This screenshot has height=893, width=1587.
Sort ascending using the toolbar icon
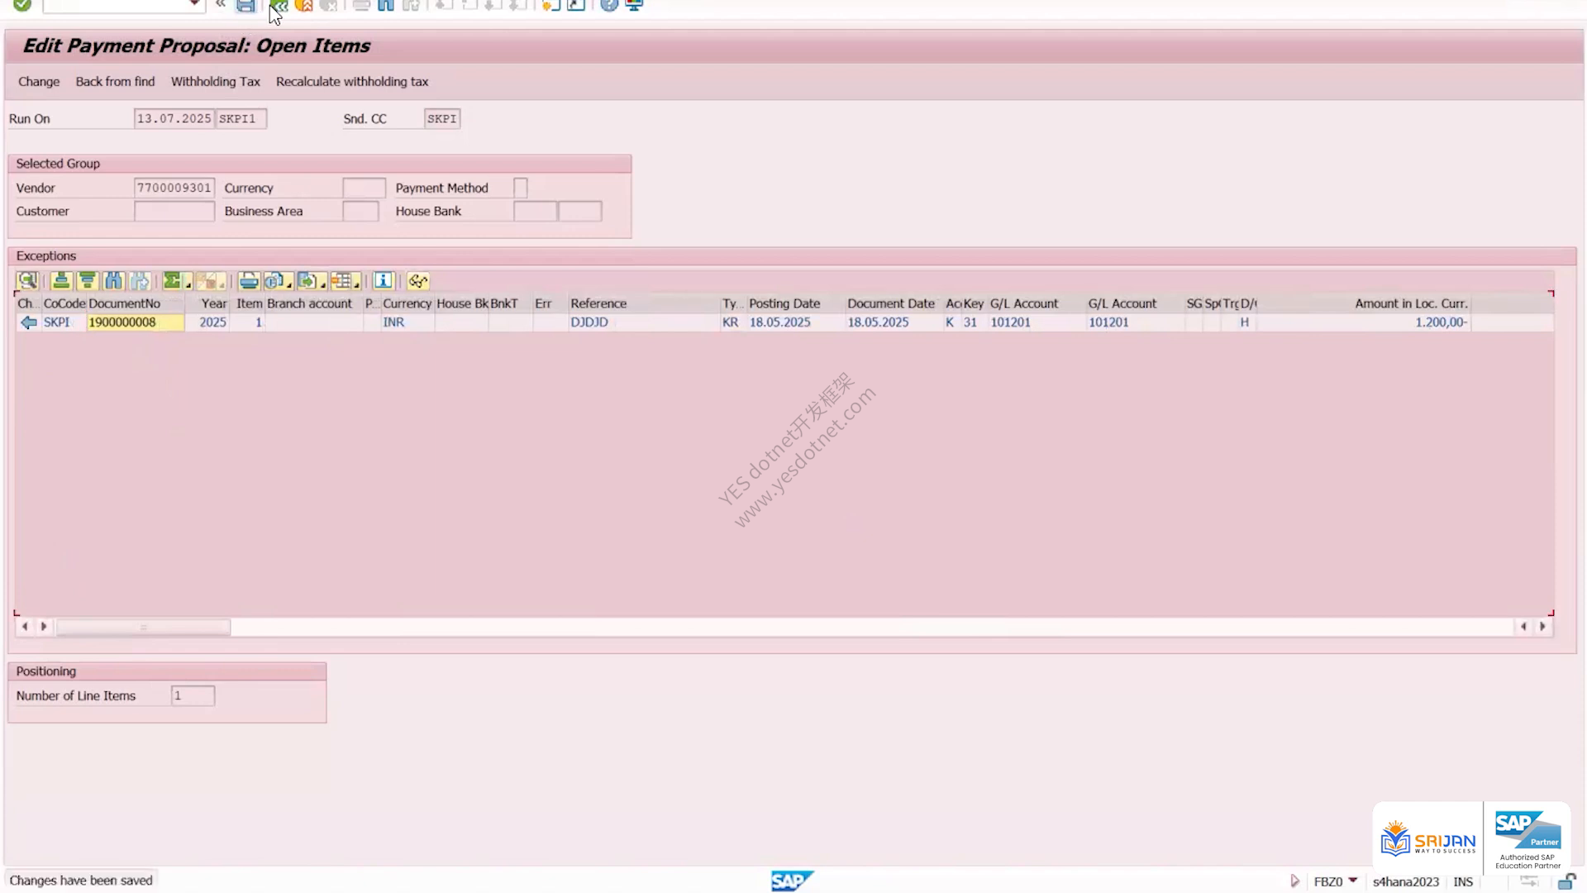point(61,281)
